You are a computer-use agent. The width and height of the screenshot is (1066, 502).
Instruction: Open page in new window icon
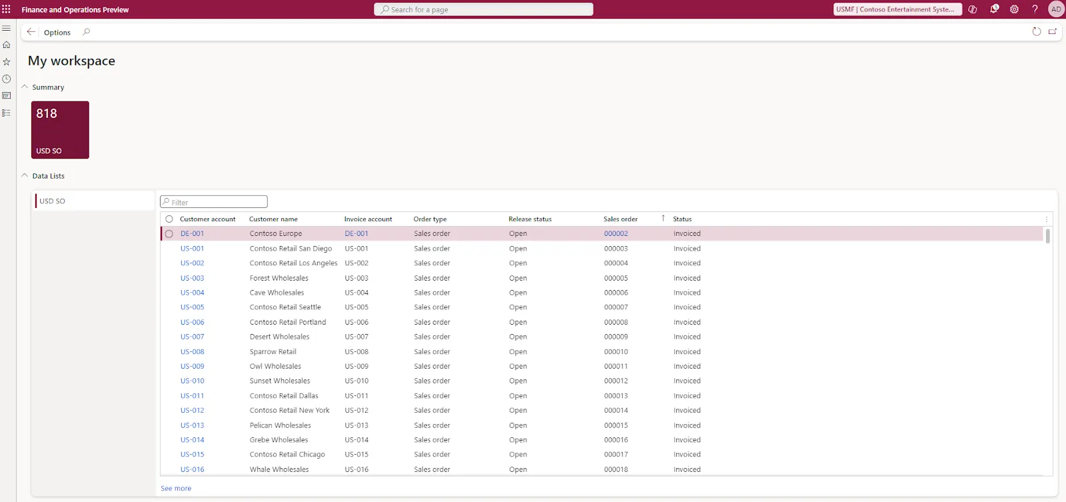point(1053,32)
